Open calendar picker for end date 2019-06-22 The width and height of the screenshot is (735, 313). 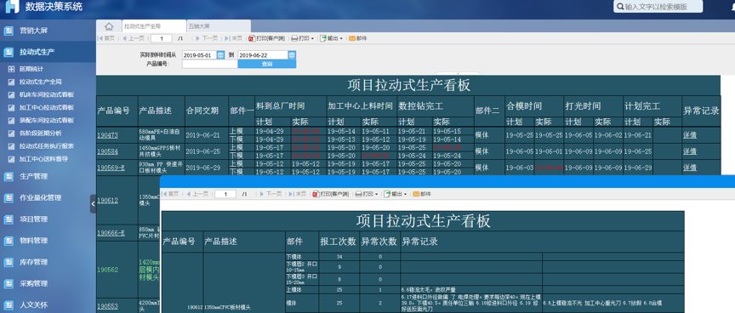(x=292, y=54)
